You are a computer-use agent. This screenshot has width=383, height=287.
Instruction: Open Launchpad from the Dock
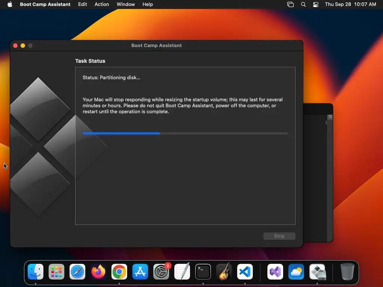(x=56, y=272)
